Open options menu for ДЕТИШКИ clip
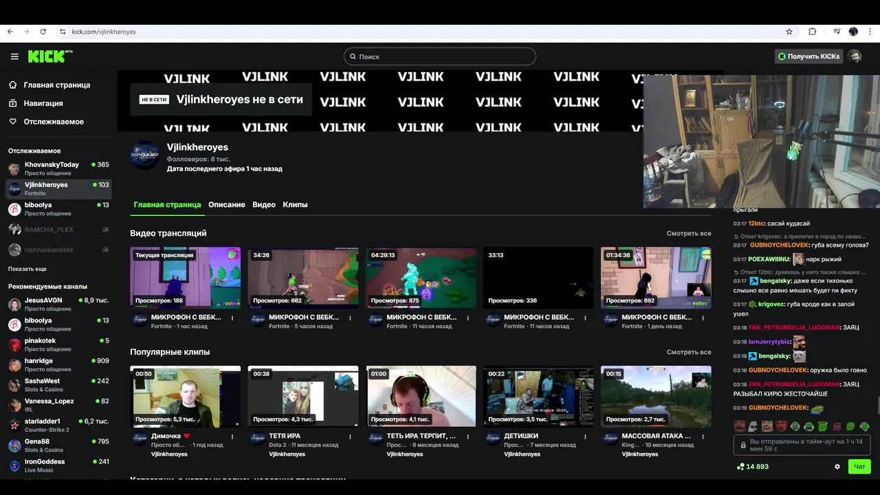880x495 pixels. (x=585, y=437)
